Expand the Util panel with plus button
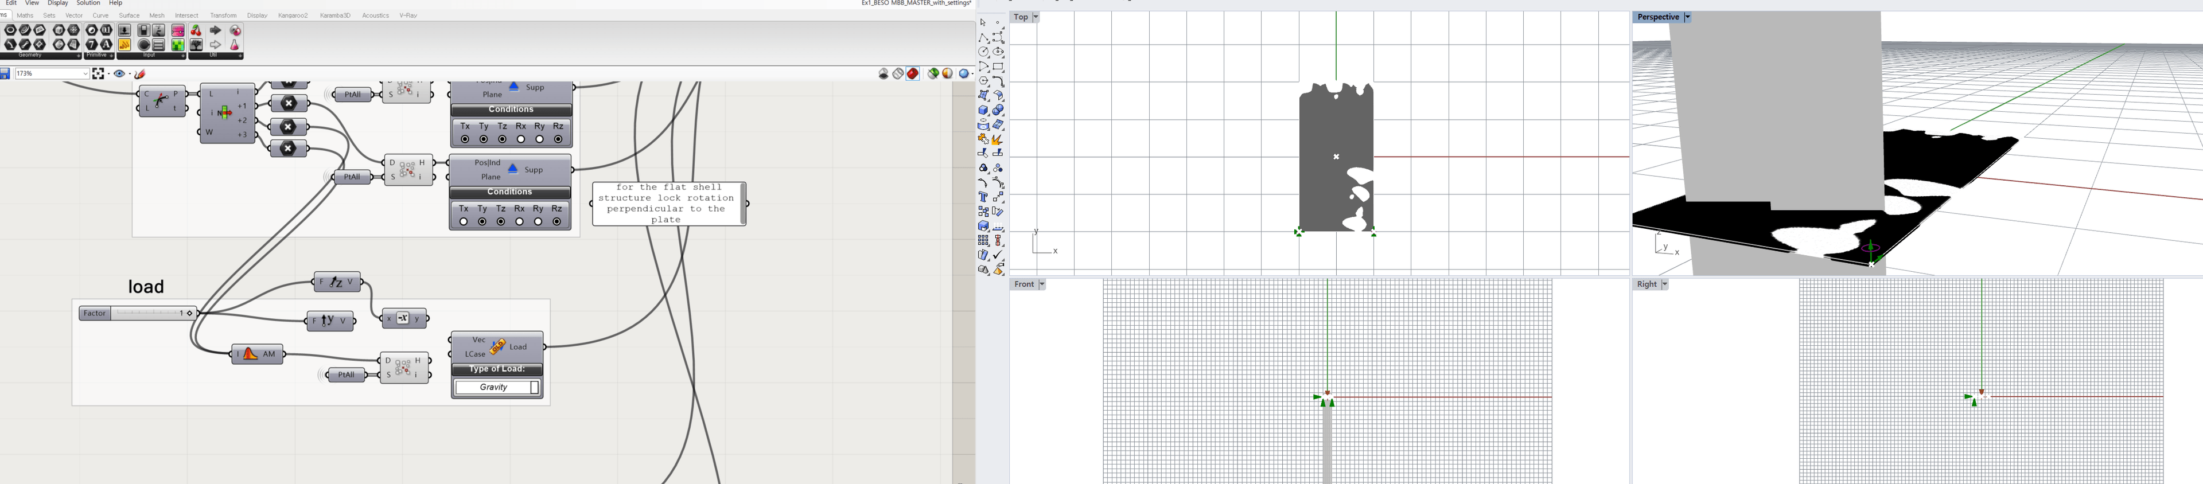This screenshot has height=484, width=2203. click(x=240, y=56)
